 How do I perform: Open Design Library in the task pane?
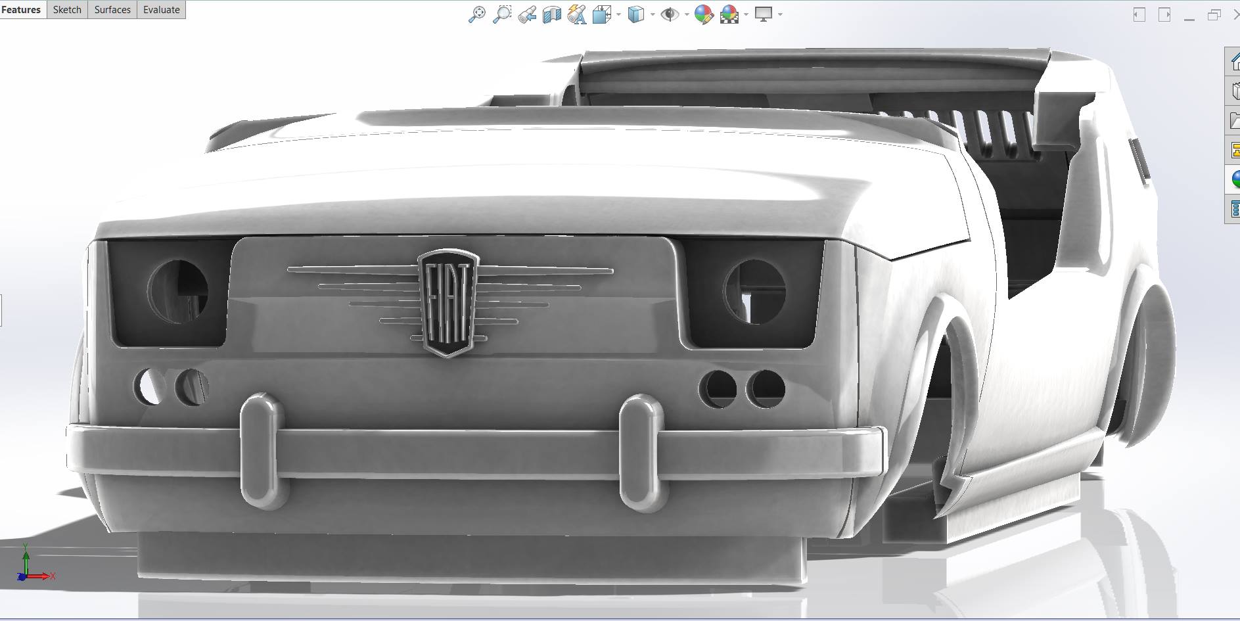pyautogui.click(x=1233, y=91)
